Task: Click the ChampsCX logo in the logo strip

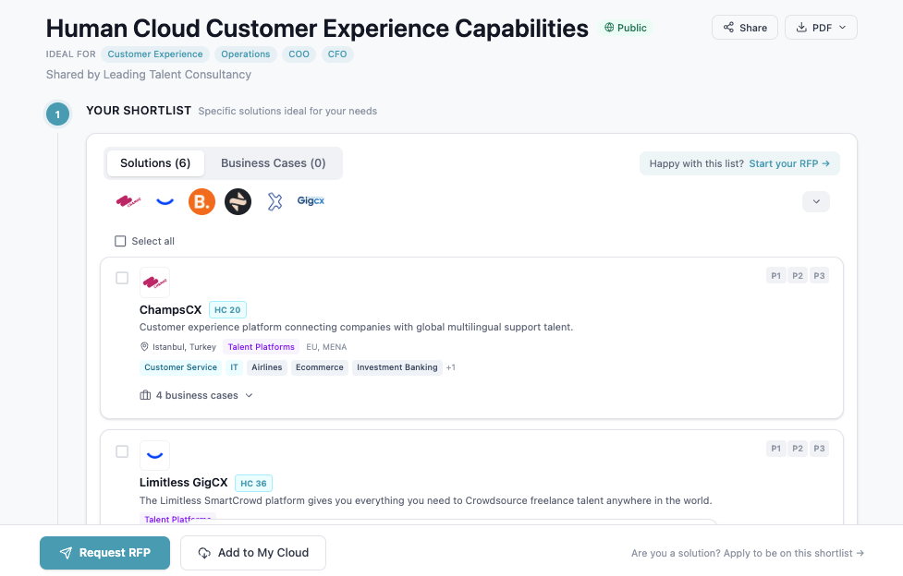Action: (128, 201)
